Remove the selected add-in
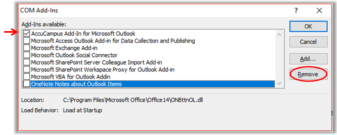This screenshot has height=135, width=337. [x=308, y=74]
